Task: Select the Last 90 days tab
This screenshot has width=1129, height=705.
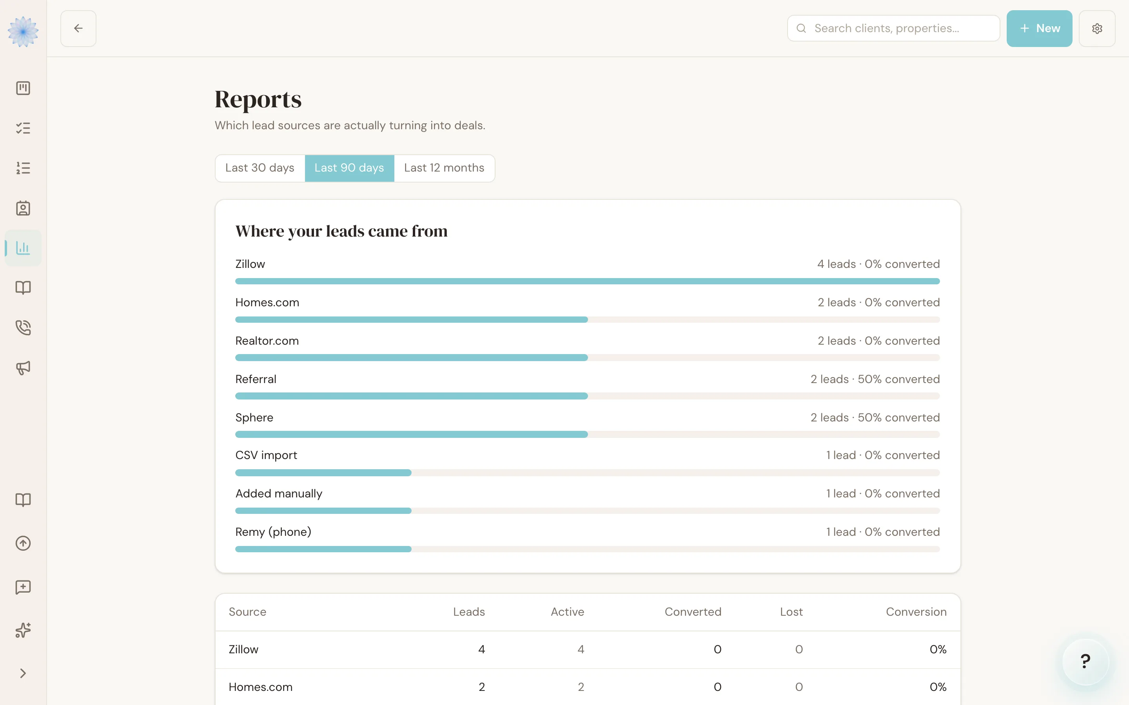Action: pos(349,168)
